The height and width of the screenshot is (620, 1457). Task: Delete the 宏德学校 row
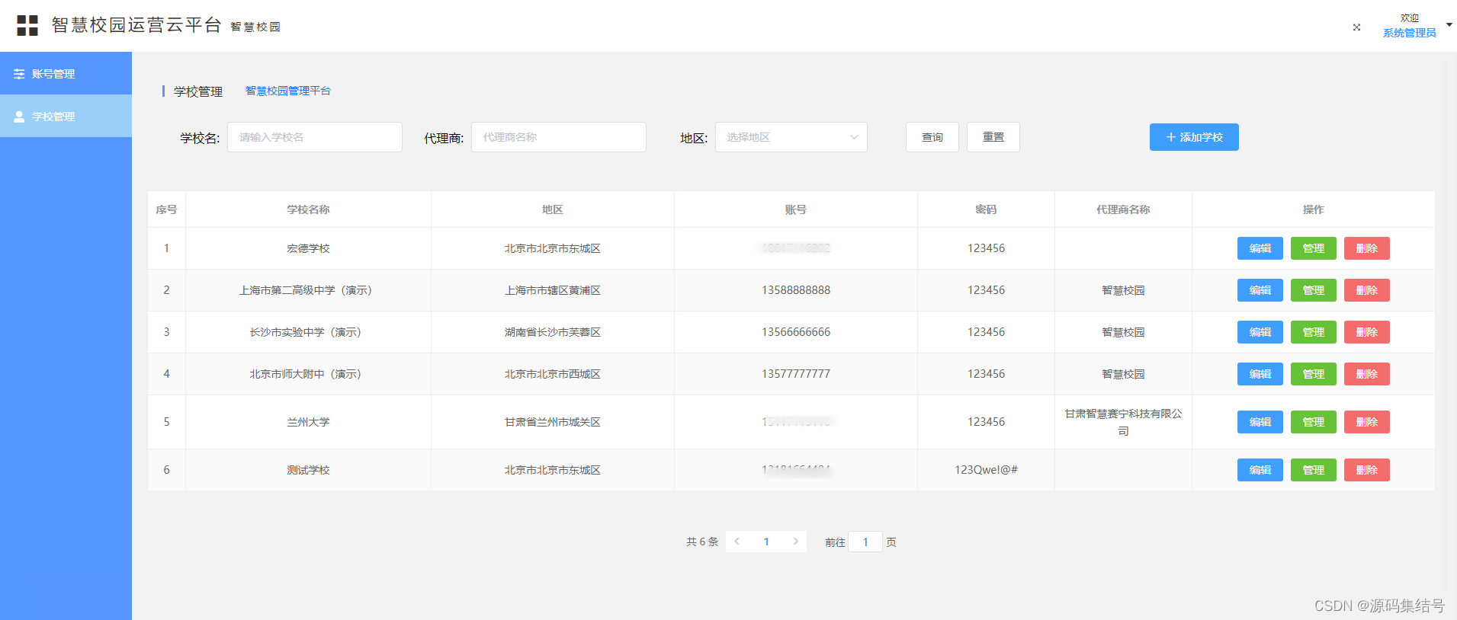1367,248
